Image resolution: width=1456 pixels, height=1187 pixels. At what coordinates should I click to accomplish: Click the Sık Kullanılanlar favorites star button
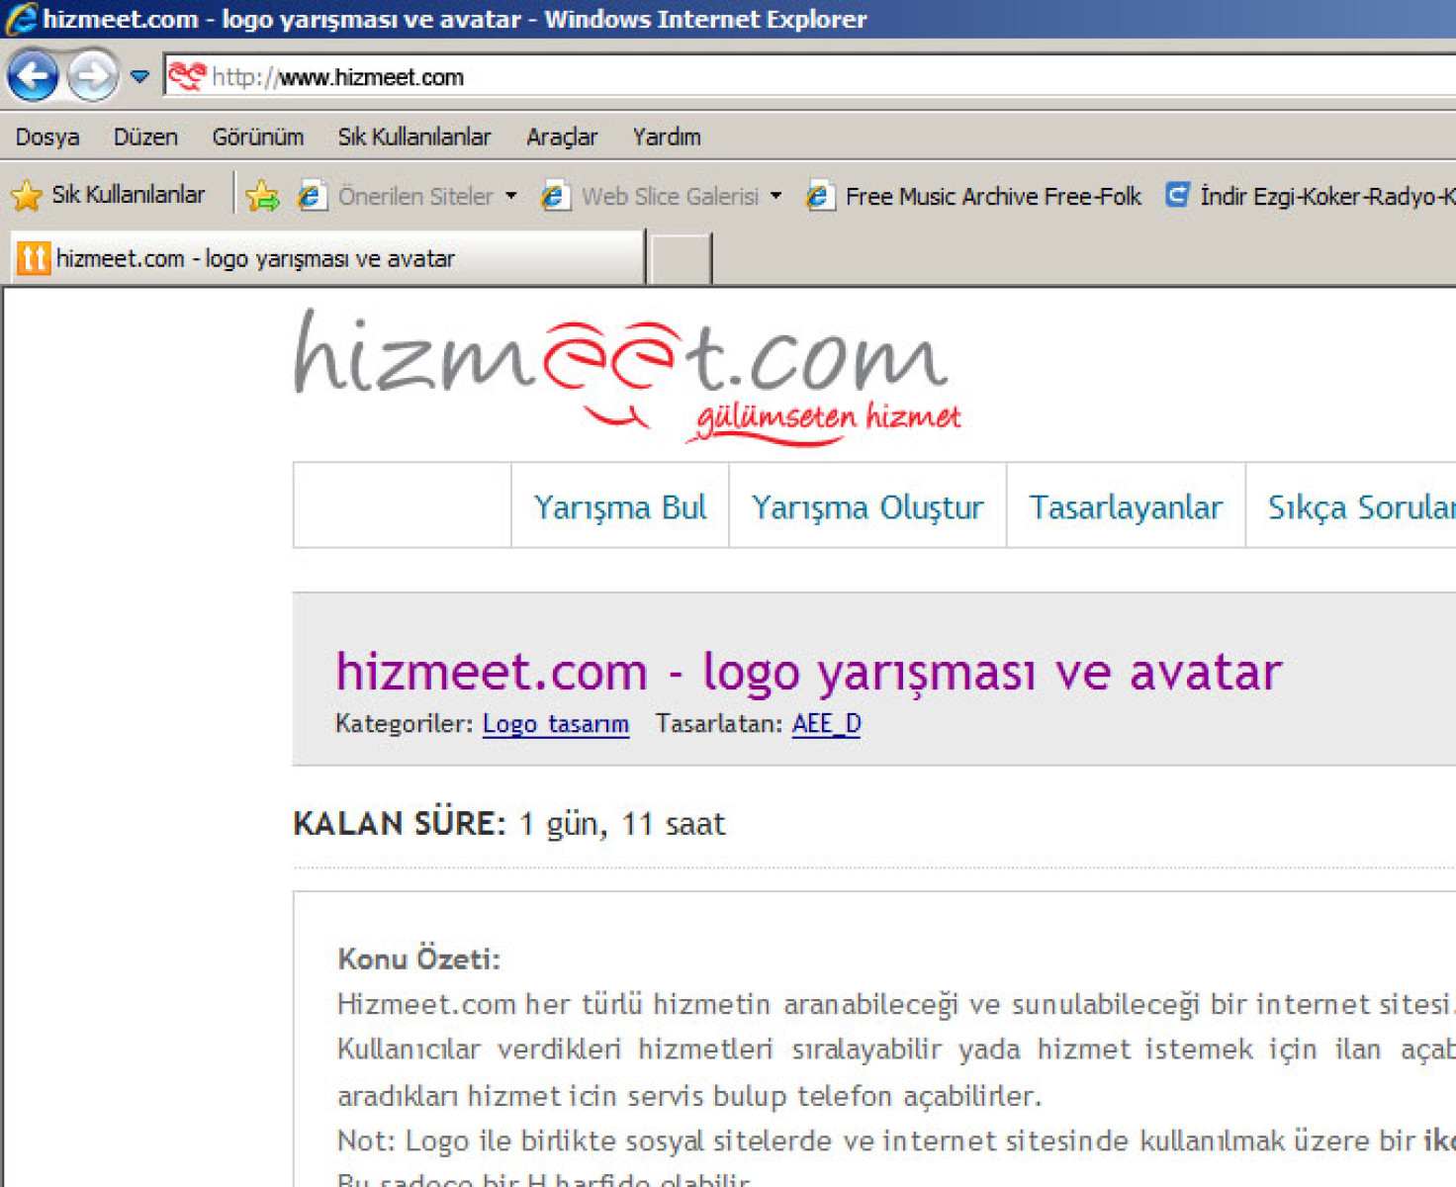(x=109, y=195)
